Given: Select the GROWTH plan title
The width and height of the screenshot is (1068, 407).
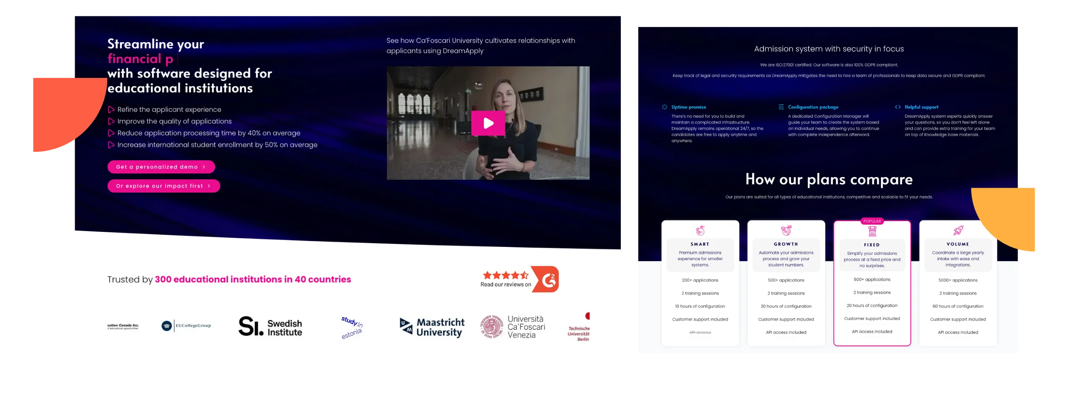Looking at the screenshot, I should tap(786, 244).
